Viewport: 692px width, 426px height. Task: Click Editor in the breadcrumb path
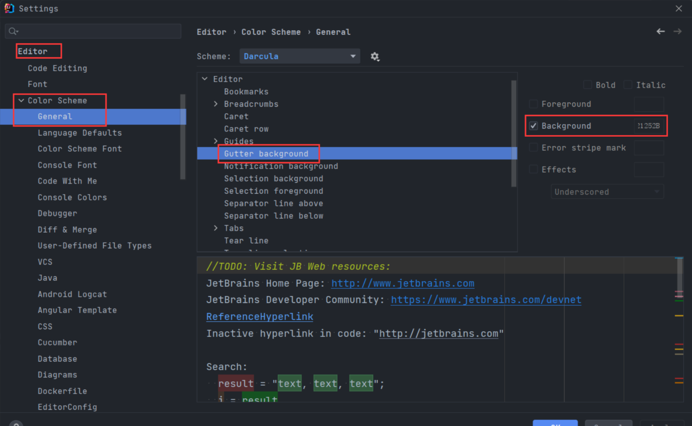[x=212, y=32]
